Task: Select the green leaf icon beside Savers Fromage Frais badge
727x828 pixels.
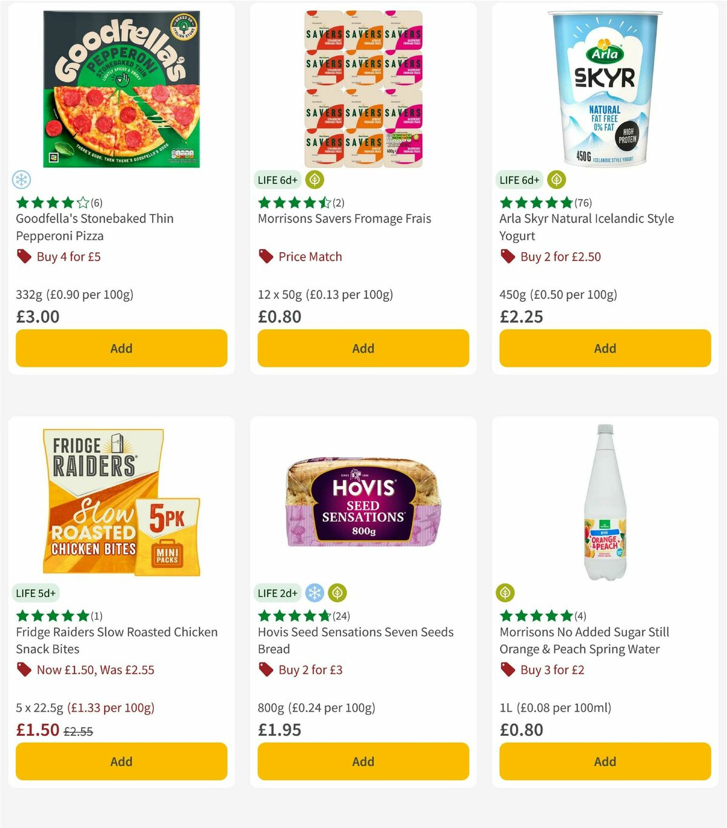Action: pyautogui.click(x=314, y=180)
